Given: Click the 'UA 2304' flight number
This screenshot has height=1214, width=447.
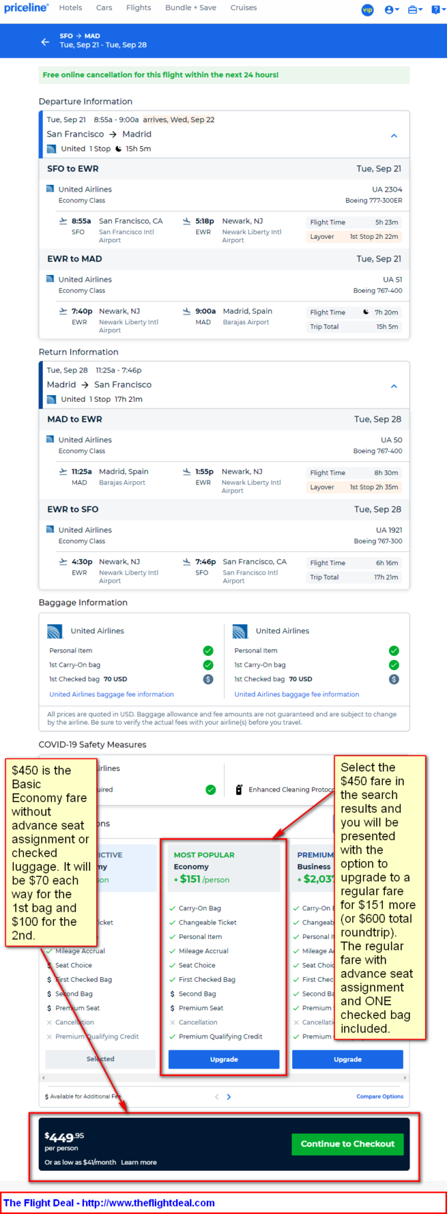Looking at the screenshot, I should click(387, 190).
